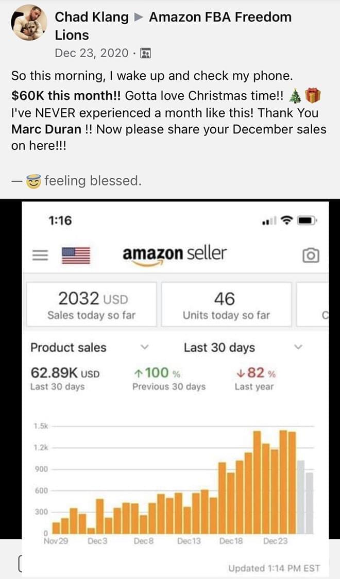This screenshot has height=579, width=340.
Task: Select the Units today so far card
Action: [x=226, y=304]
